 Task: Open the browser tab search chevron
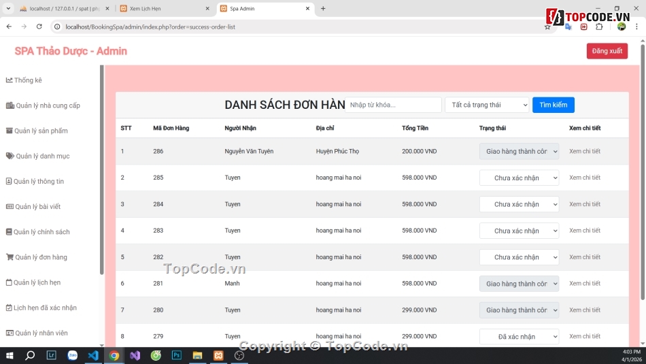pyautogui.click(x=8, y=8)
